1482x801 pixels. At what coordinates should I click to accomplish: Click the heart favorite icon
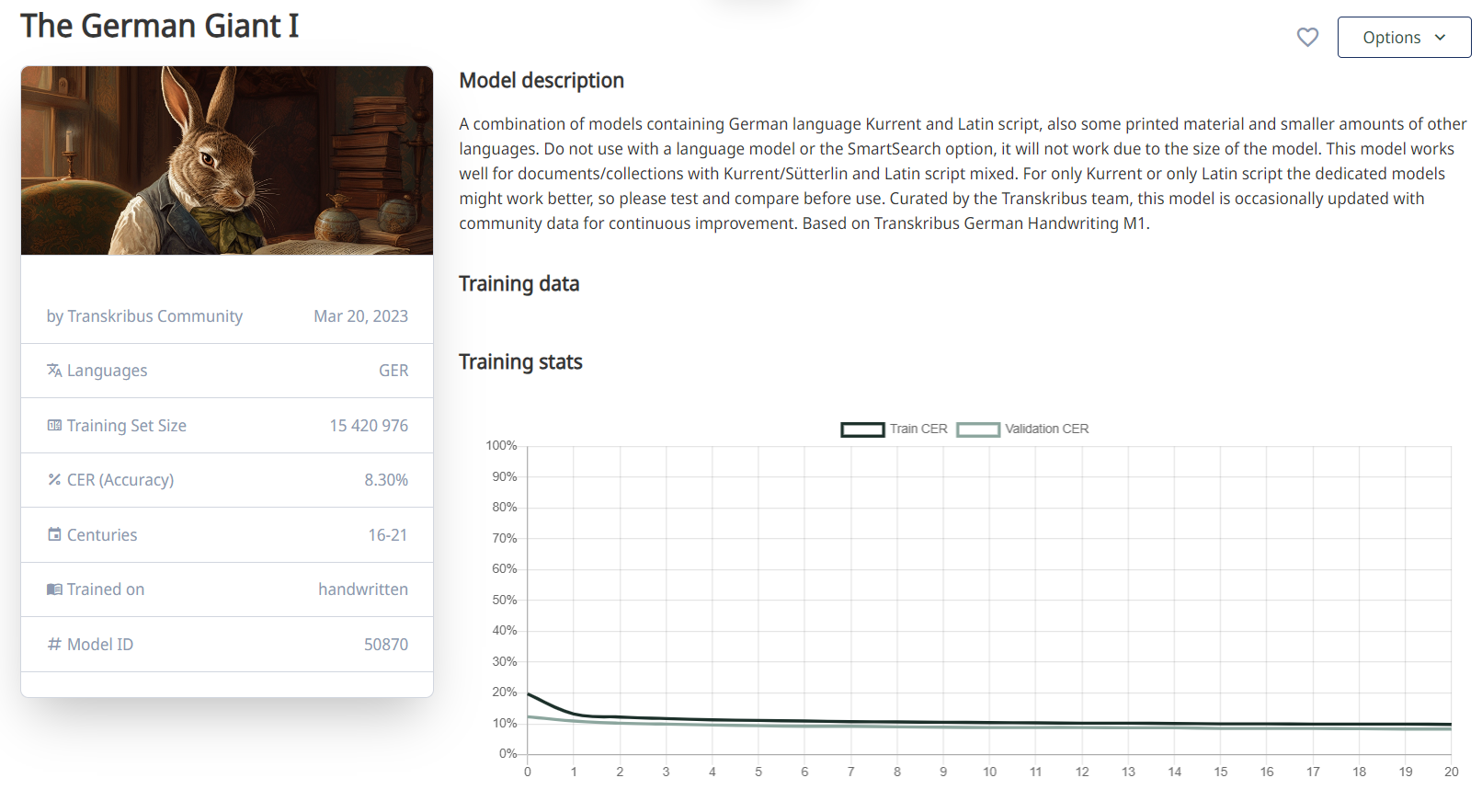click(1307, 38)
